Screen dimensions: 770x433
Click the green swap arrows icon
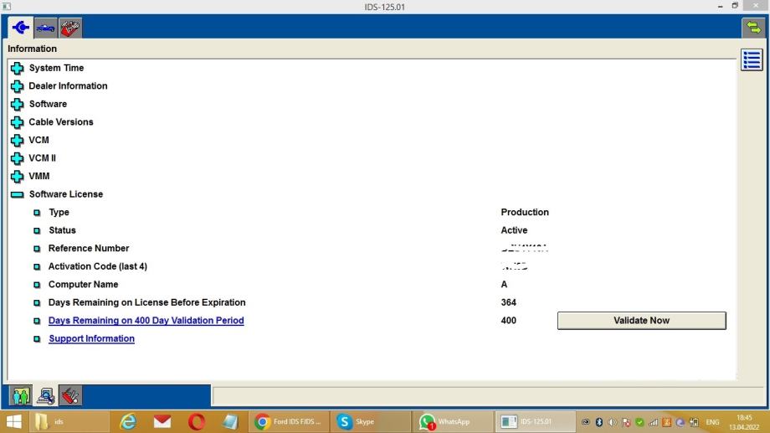[x=752, y=28]
